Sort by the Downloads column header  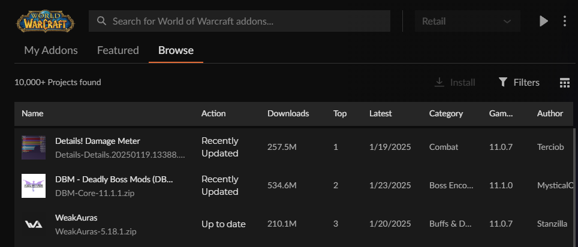click(288, 113)
